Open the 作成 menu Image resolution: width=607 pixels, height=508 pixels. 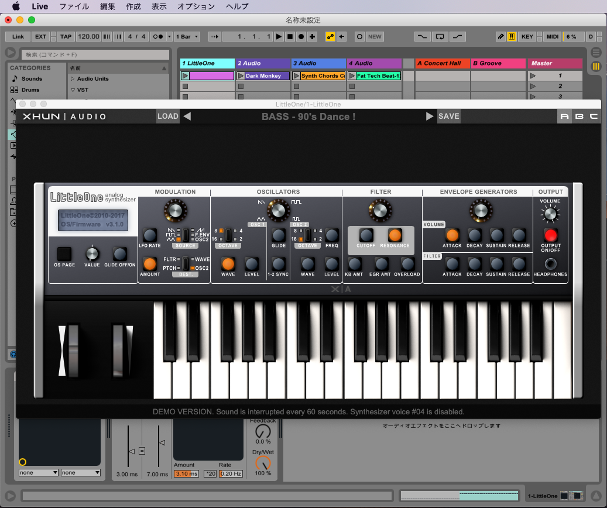pos(133,6)
